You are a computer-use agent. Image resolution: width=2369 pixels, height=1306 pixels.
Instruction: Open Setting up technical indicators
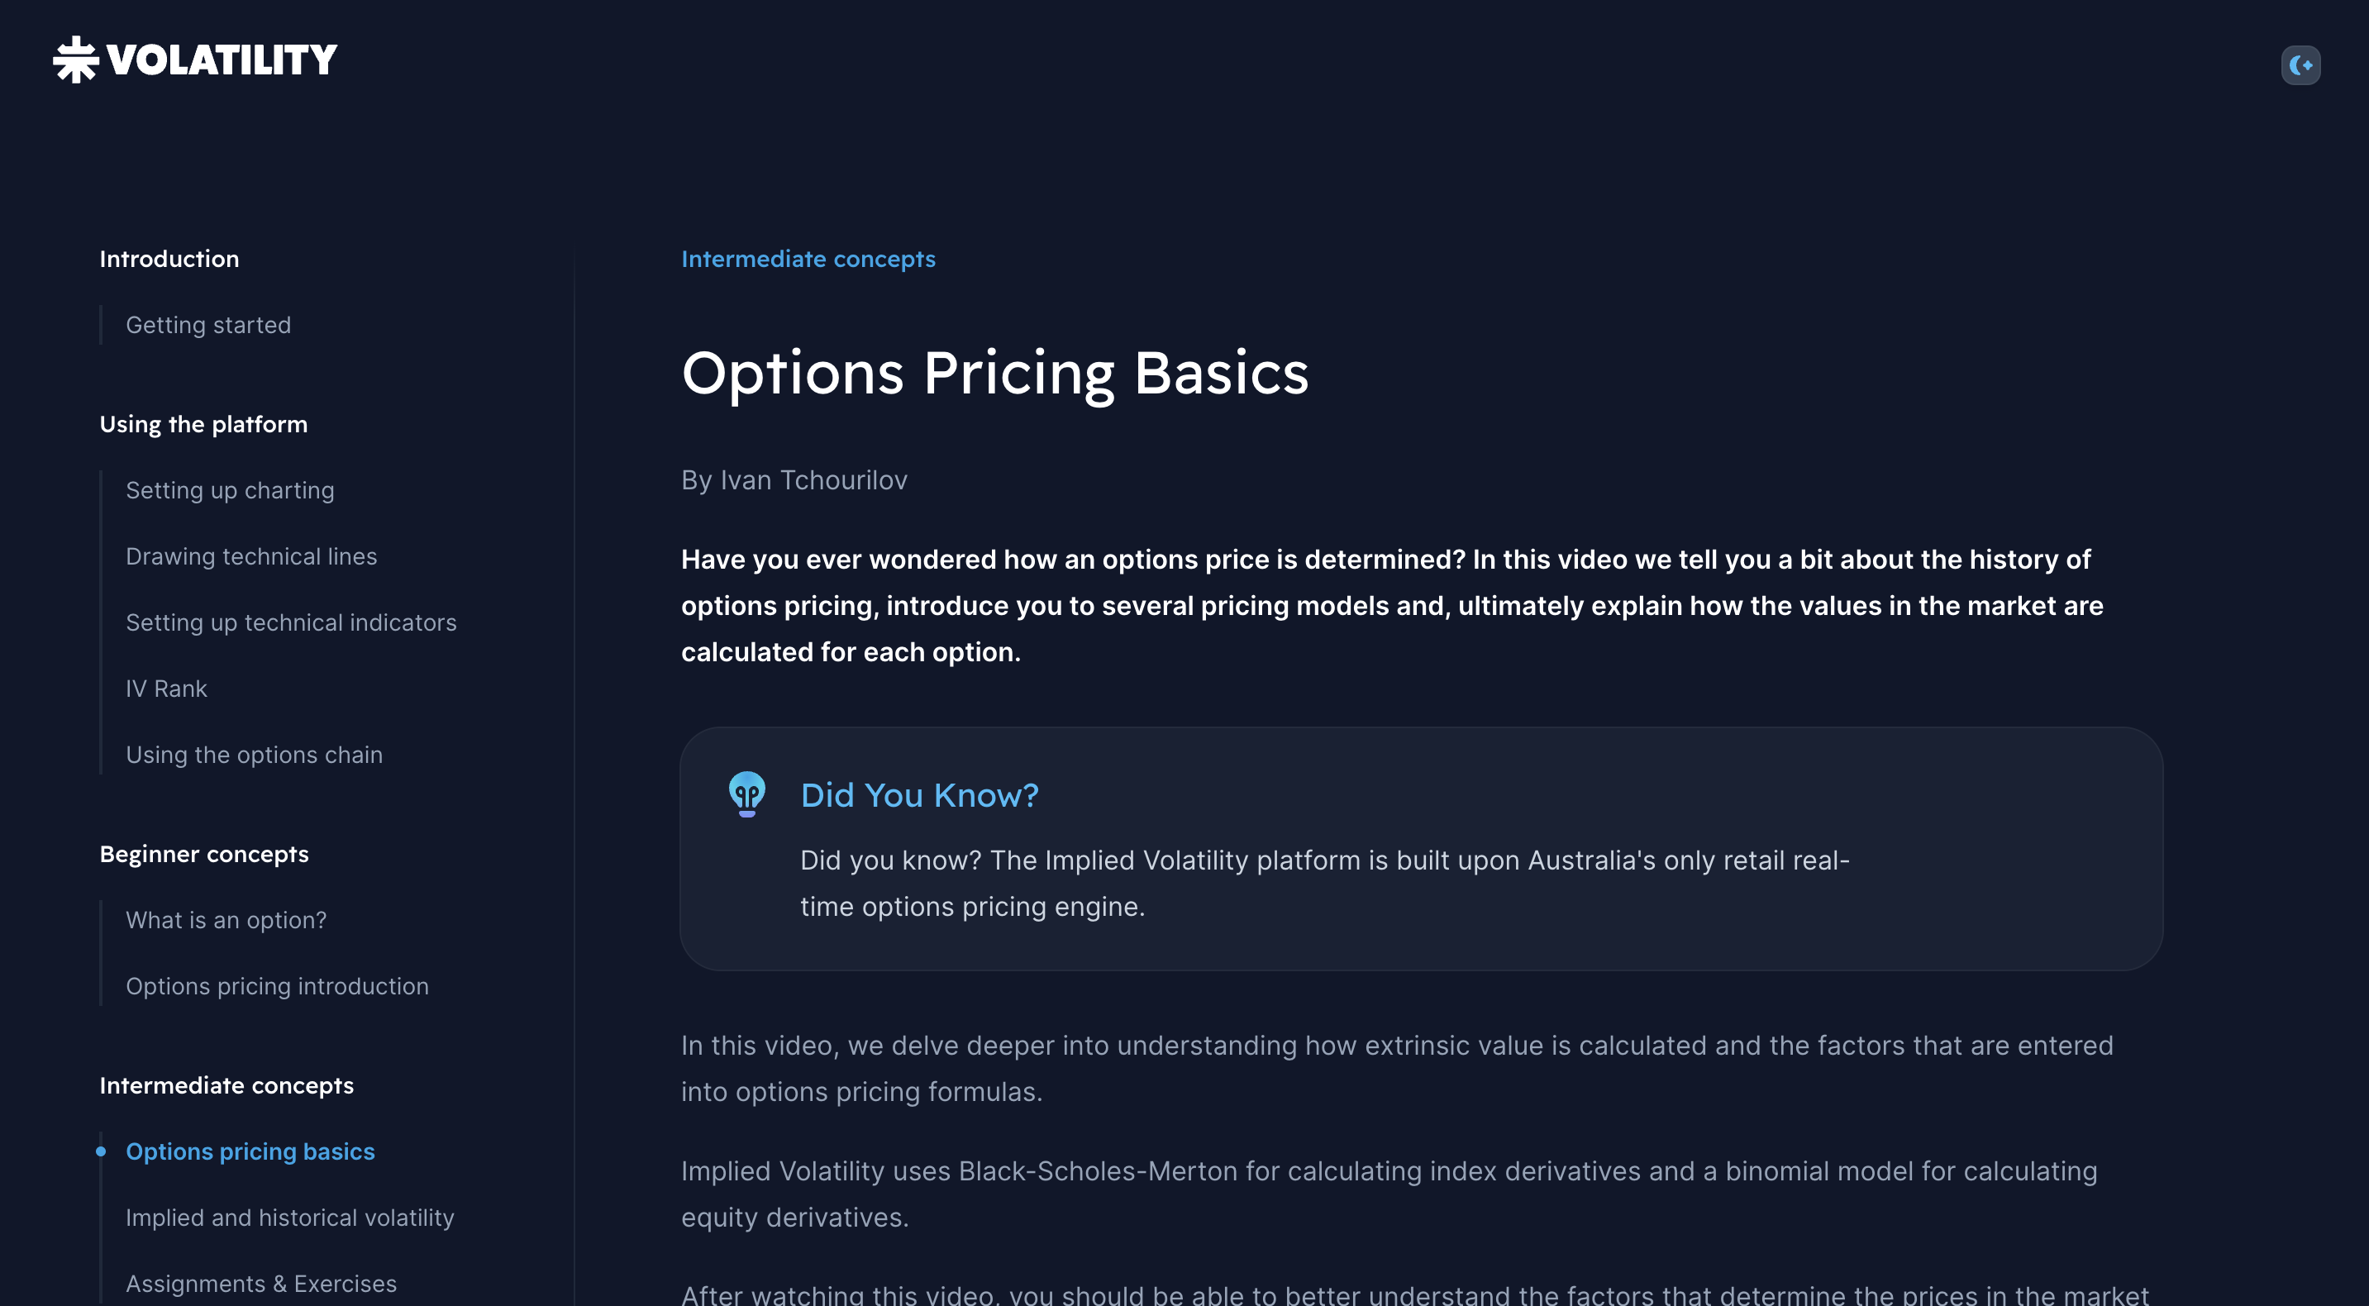(x=291, y=622)
